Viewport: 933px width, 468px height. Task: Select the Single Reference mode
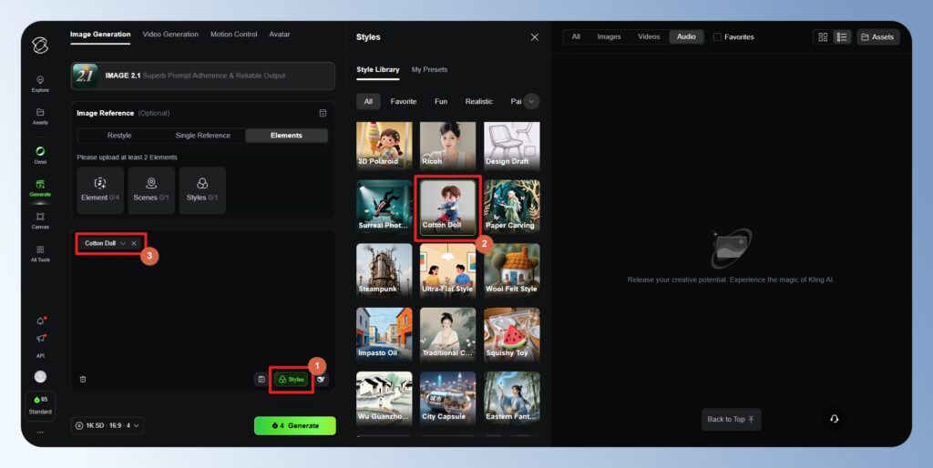point(202,136)
